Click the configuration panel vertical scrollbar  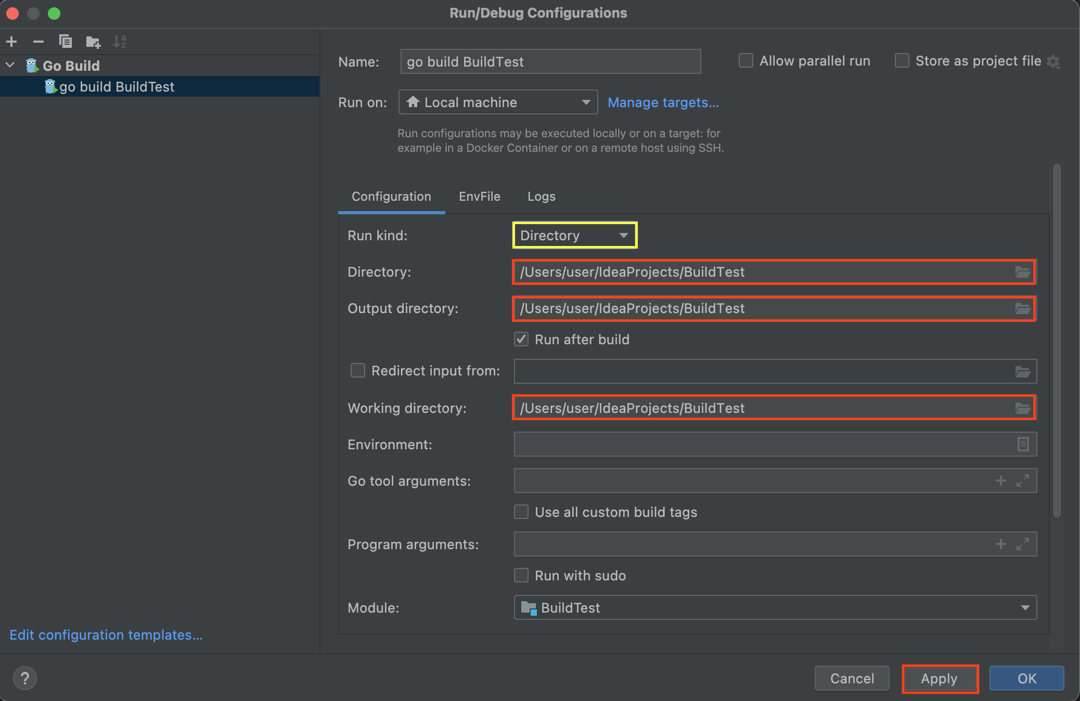click(x=1057, y=341)
